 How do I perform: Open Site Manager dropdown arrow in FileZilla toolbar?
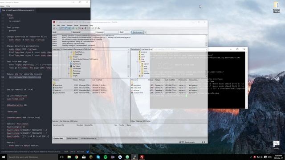57,28
